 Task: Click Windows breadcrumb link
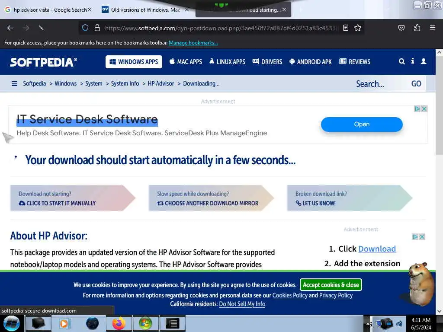pos(66,83)
